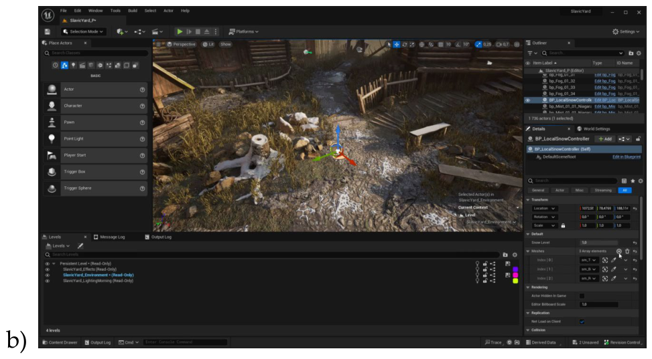Click the grey Stop button in the play controls

coord(198,31)
